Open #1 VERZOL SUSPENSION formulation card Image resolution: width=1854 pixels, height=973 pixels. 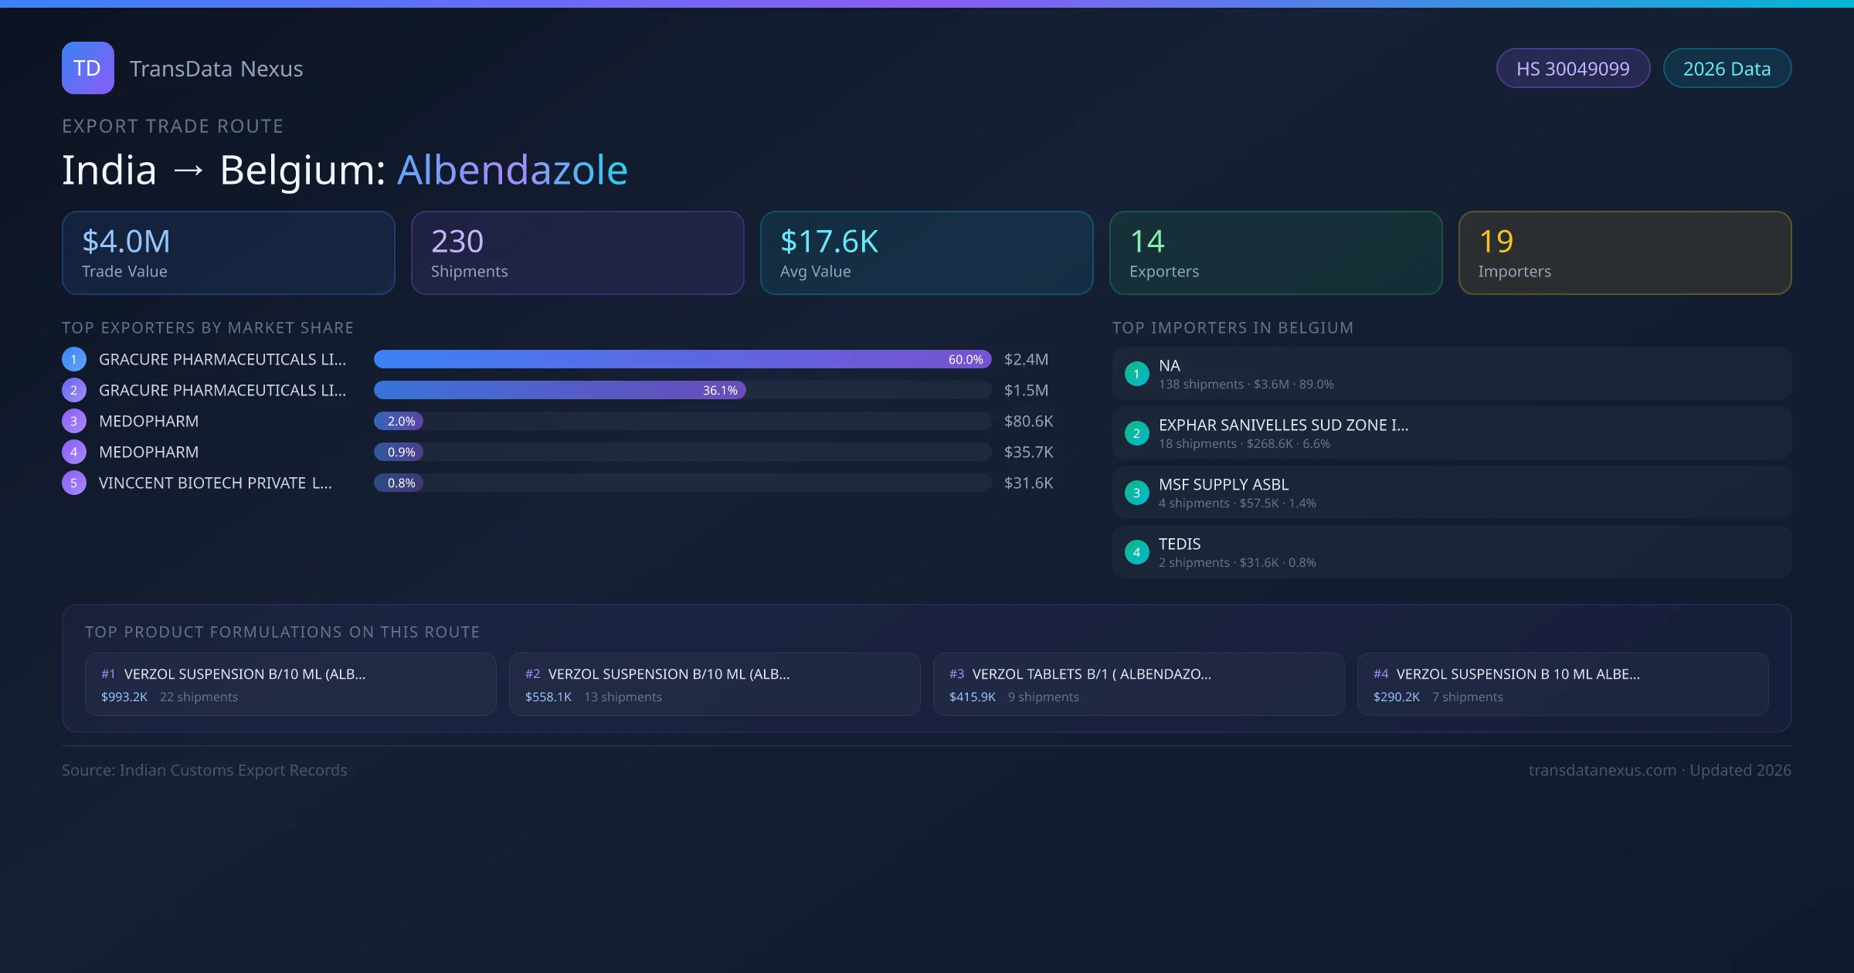tap(290, 684)
